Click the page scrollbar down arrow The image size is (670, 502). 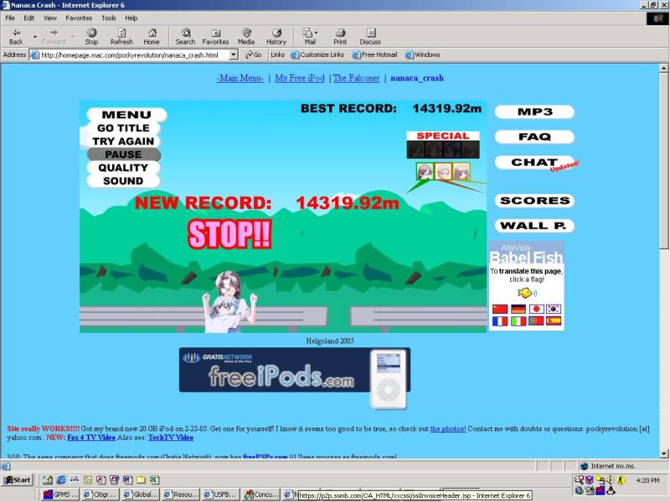click(x=663, y=453)
